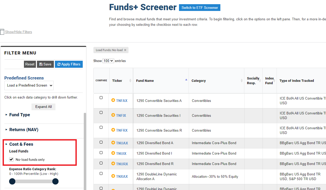Image resolution: width=326 pixels, height=190 pixels.
Task: Check compare box for 1290 Diversified Bond R
Action: pyautogui.click(x=101, y=163)
